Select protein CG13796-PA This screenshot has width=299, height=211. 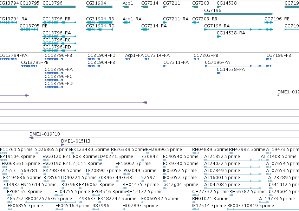click(54, 73)
